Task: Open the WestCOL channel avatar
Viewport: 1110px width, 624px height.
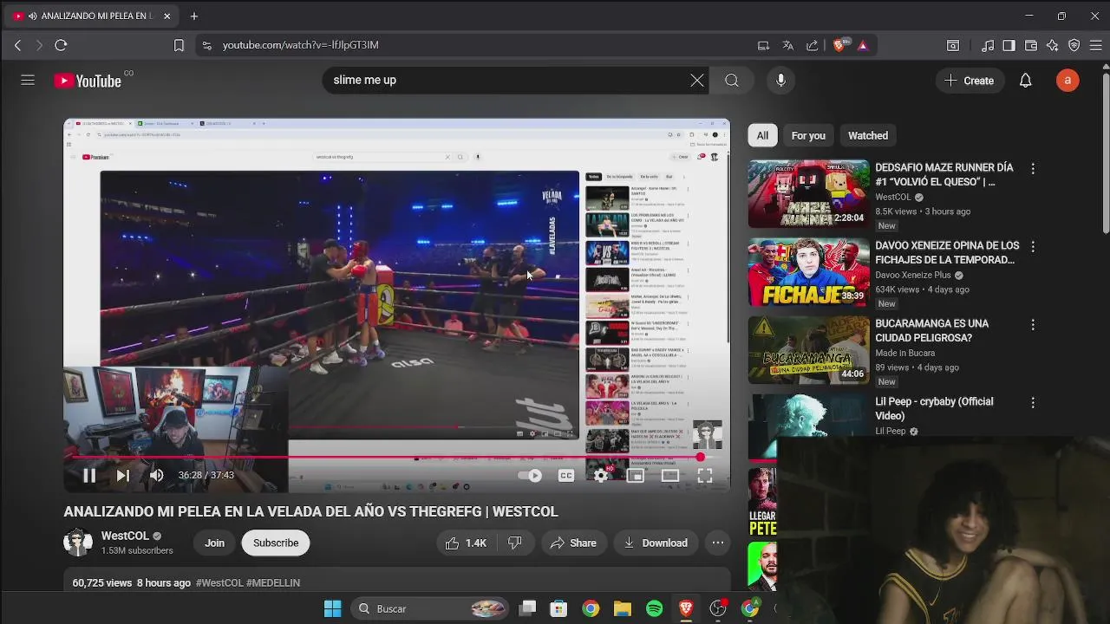Action: tap(78, 543)
